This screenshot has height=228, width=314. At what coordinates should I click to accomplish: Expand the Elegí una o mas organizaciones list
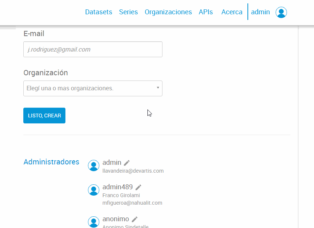coord(93,88)
